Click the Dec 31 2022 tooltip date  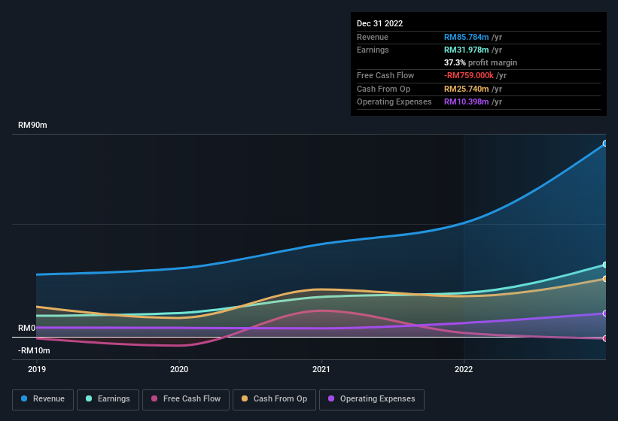379,23
